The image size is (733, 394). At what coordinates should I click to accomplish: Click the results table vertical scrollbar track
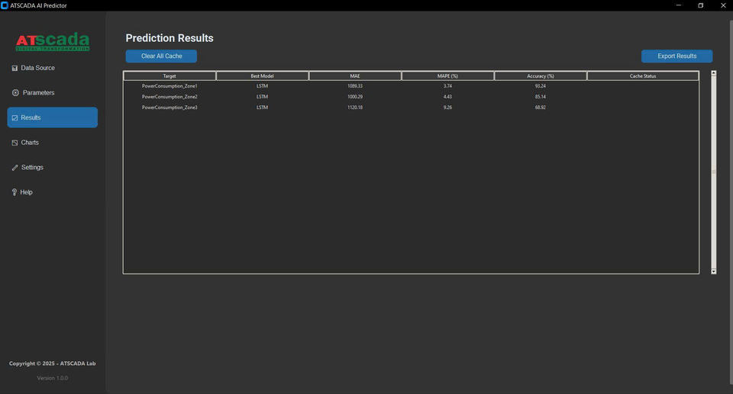click(x=714, y=172)
